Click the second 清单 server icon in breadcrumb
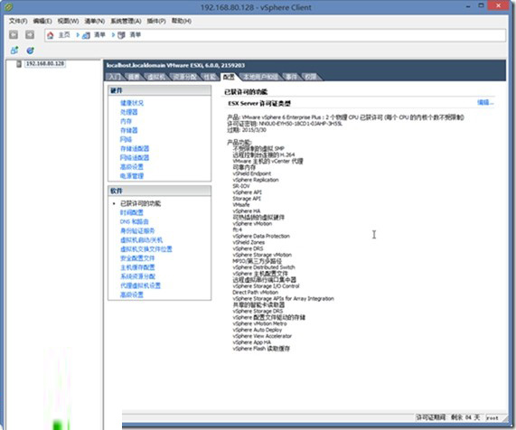Screen dimensions: 516x430 (x=121, y=35)
